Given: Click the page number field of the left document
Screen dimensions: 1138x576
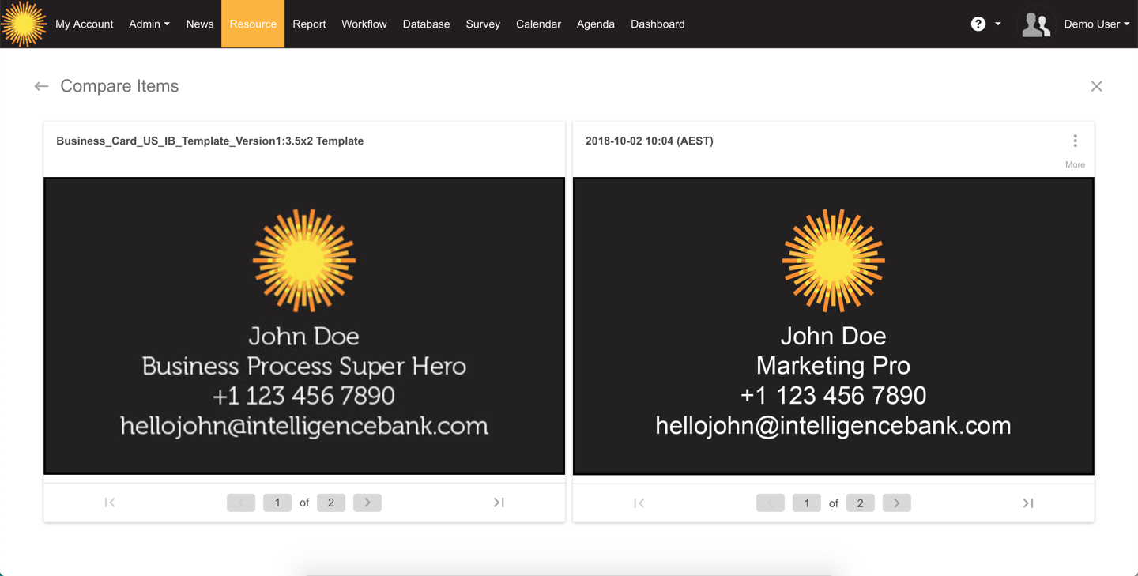Looking at the screenshot, I should (x=277, y=502).
